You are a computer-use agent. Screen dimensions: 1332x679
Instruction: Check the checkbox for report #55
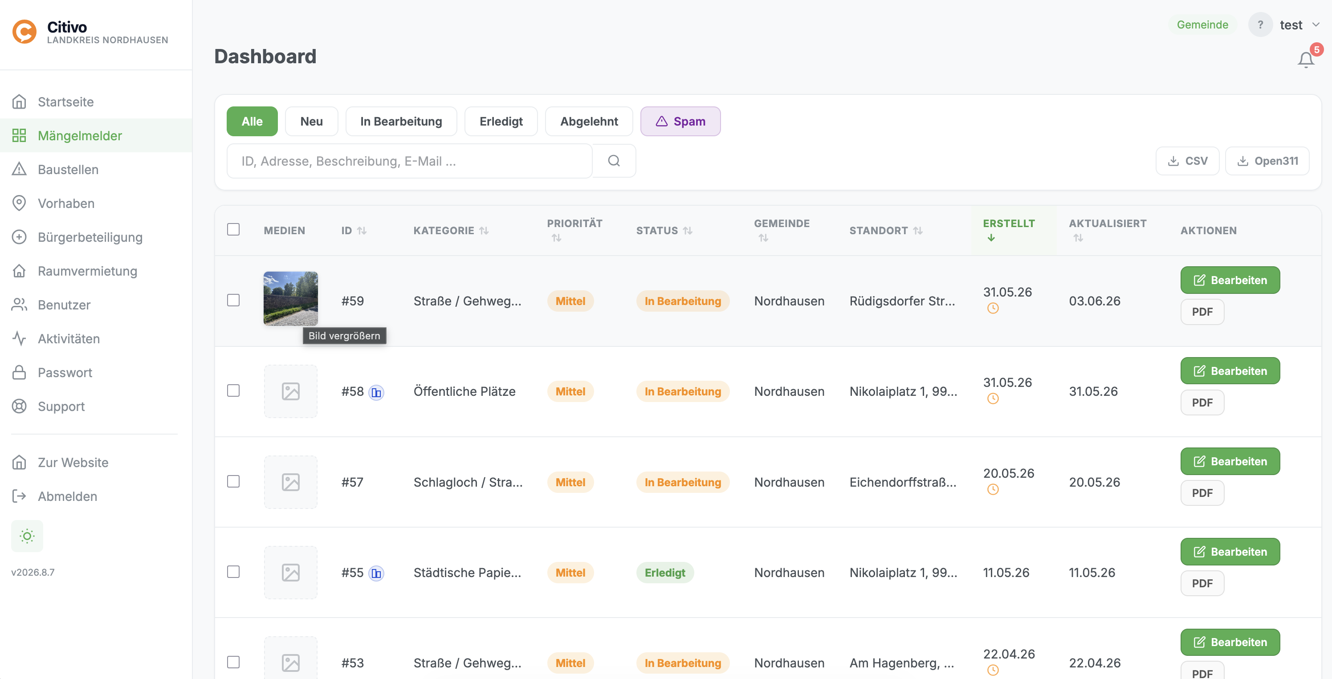(x=233, y=572)
